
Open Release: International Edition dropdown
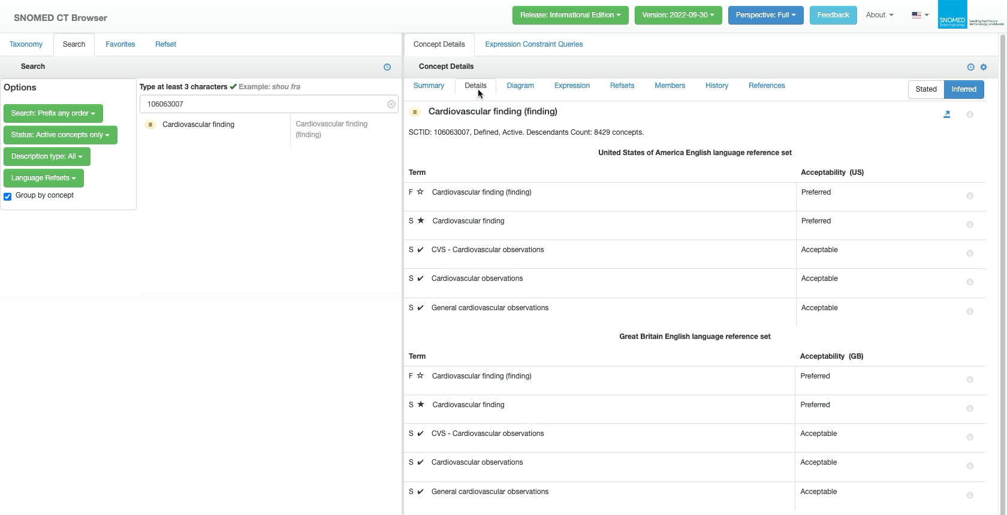click(570, 15)
